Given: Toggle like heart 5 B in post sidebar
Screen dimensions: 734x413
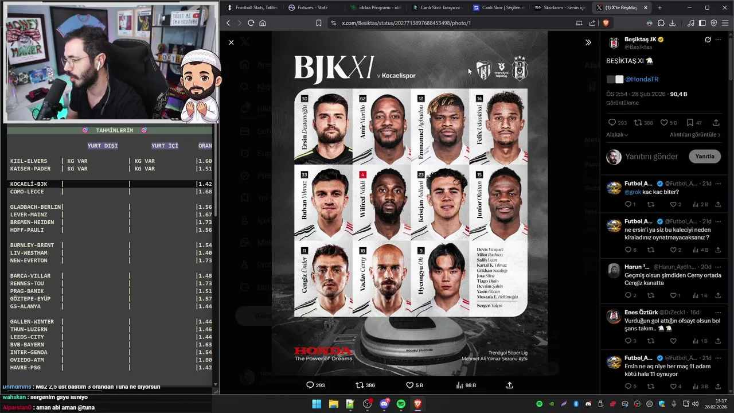Looking at the screenshot, I should pos(669,122).
